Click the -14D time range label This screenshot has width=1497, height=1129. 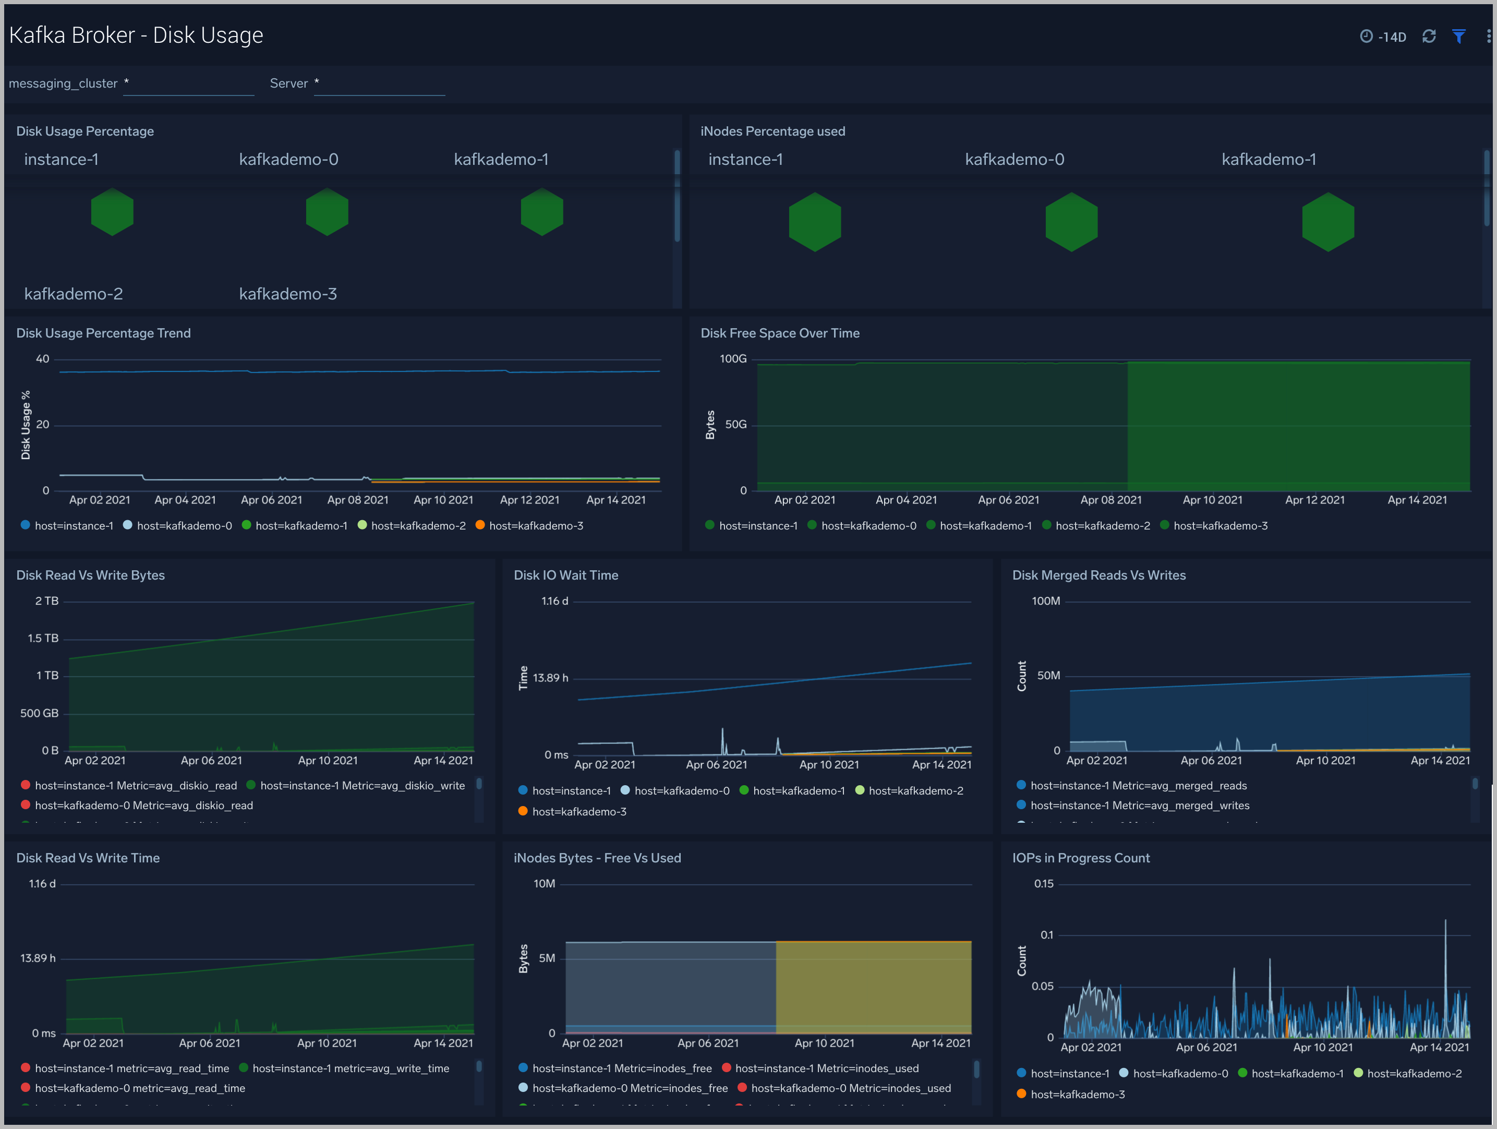(1391, 36)
